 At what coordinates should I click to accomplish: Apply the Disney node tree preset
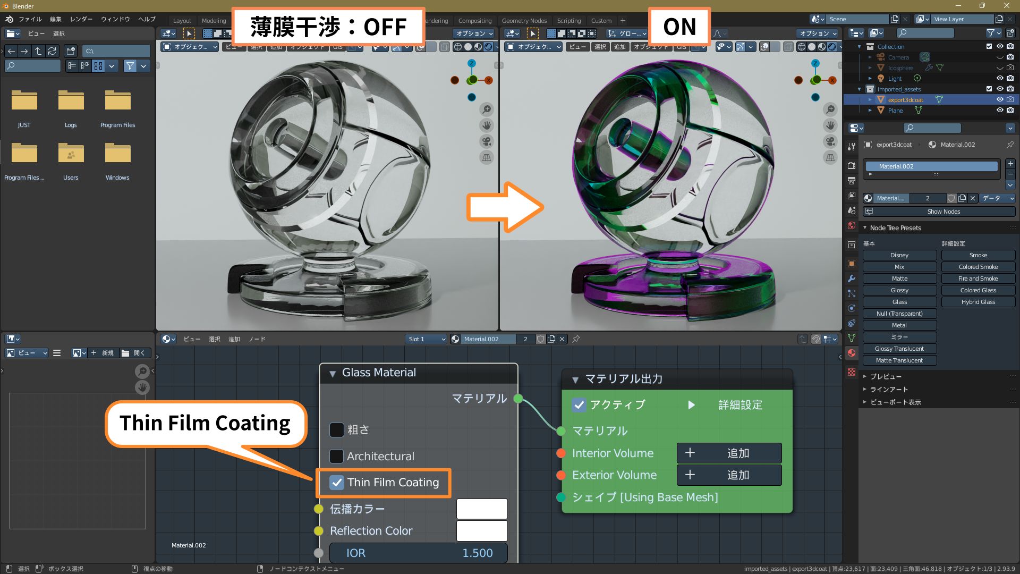pos(899,255)
